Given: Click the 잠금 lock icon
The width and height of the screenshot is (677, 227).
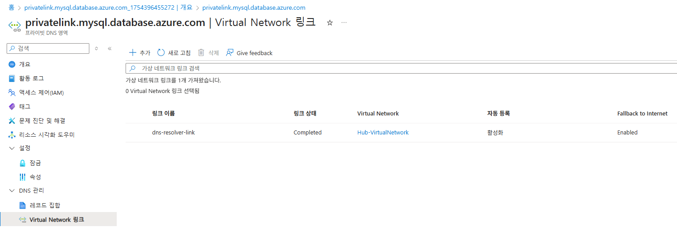Looking at the screenshot, I should click(23, 163).
